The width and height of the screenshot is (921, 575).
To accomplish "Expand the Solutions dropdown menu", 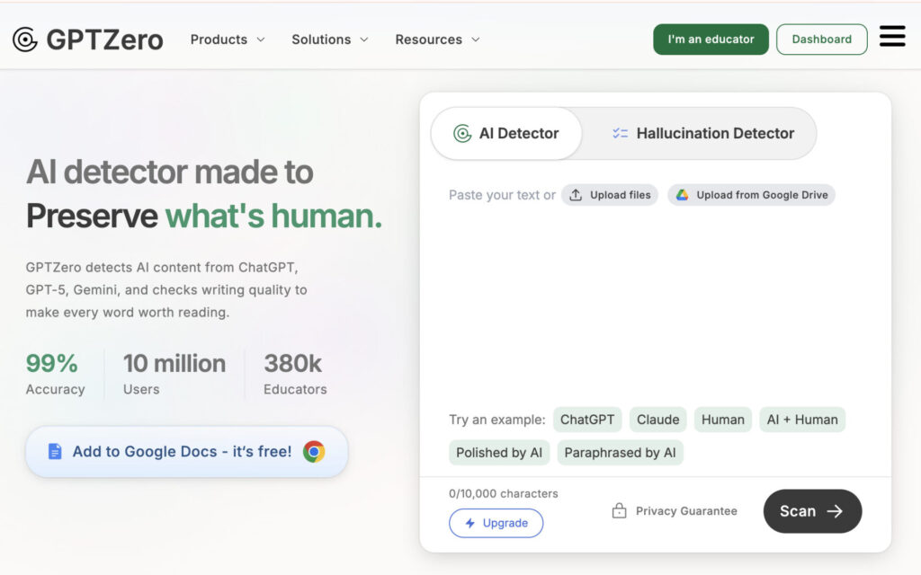I will [330, 40].
